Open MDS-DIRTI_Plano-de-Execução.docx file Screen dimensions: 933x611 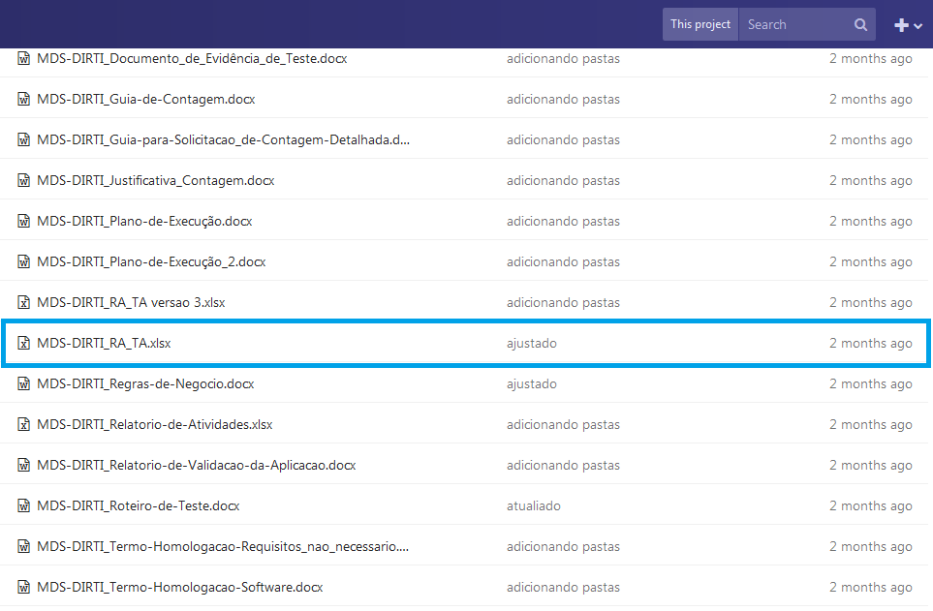pos(144,222)
